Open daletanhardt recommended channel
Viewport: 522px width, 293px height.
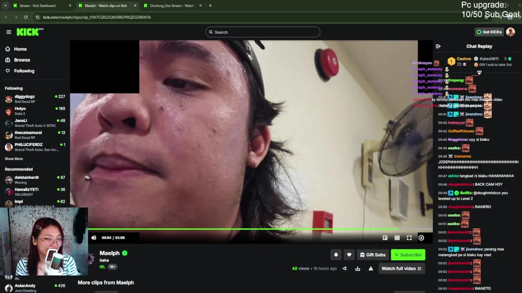pos(35,179)
